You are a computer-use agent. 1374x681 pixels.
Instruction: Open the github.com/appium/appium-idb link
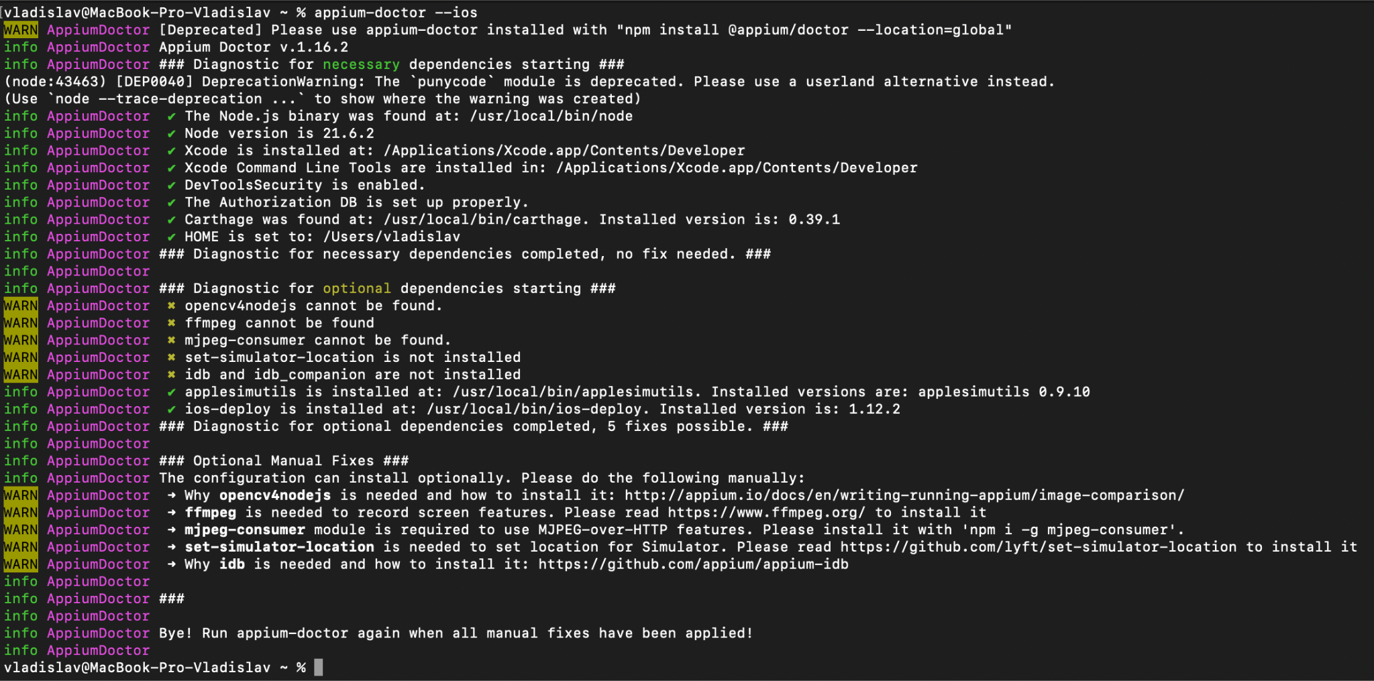694,564
